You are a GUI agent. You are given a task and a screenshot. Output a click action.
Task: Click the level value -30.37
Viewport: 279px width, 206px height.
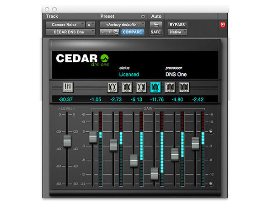(65, 99)
